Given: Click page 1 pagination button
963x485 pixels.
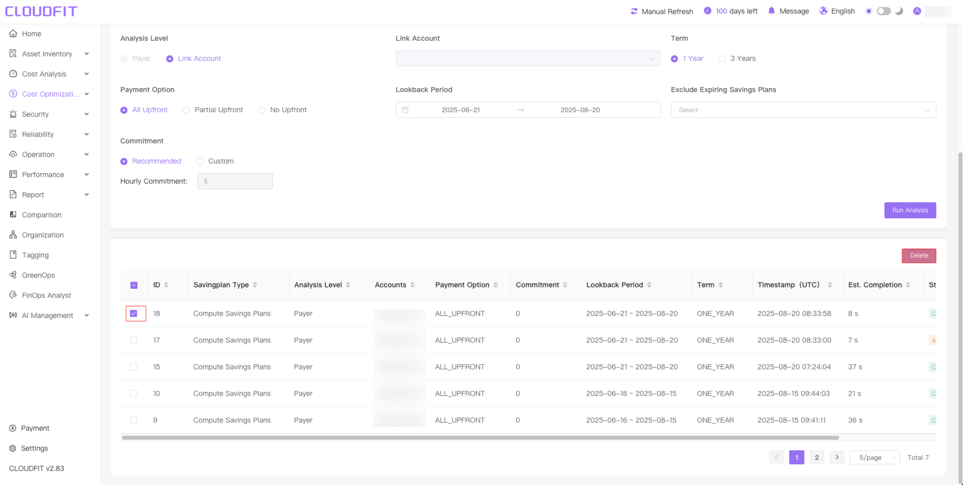Looking at the screenshot, I should pyautogui.click(x=796, y=457).
